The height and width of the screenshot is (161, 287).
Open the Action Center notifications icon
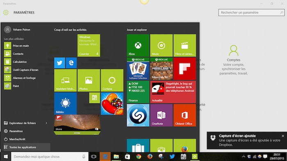coord(265,157)
